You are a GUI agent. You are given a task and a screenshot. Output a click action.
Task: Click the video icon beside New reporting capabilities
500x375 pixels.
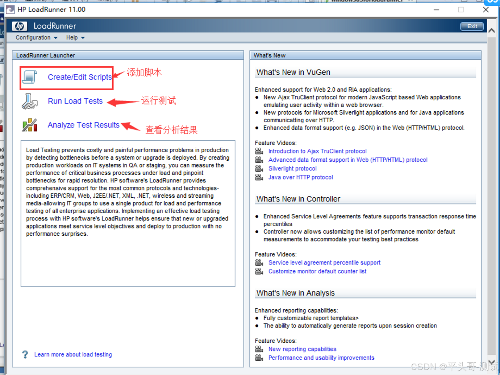(x=259, y=349)
